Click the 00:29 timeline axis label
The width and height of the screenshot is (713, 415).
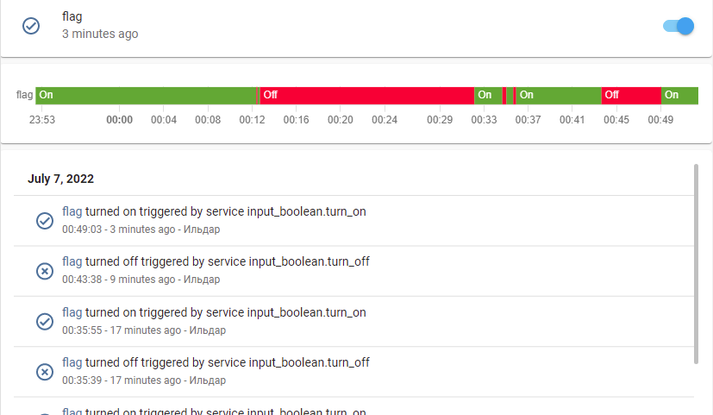[440, 120]
